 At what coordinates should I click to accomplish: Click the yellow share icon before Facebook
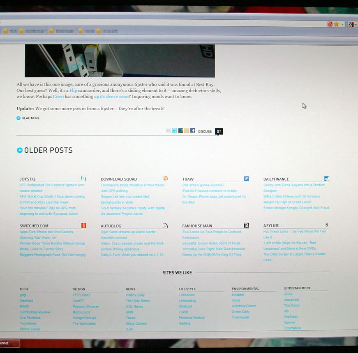pos(187,130)
